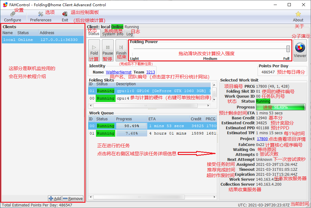Click the Exit toolbar icon
Image resolution: width=311 pixels, height=208 pixels.
[x=65, y=17]
